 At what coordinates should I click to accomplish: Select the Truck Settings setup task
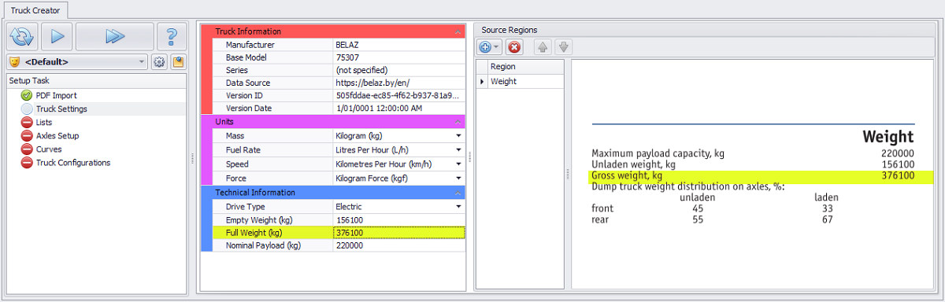(x=61, y=109)
